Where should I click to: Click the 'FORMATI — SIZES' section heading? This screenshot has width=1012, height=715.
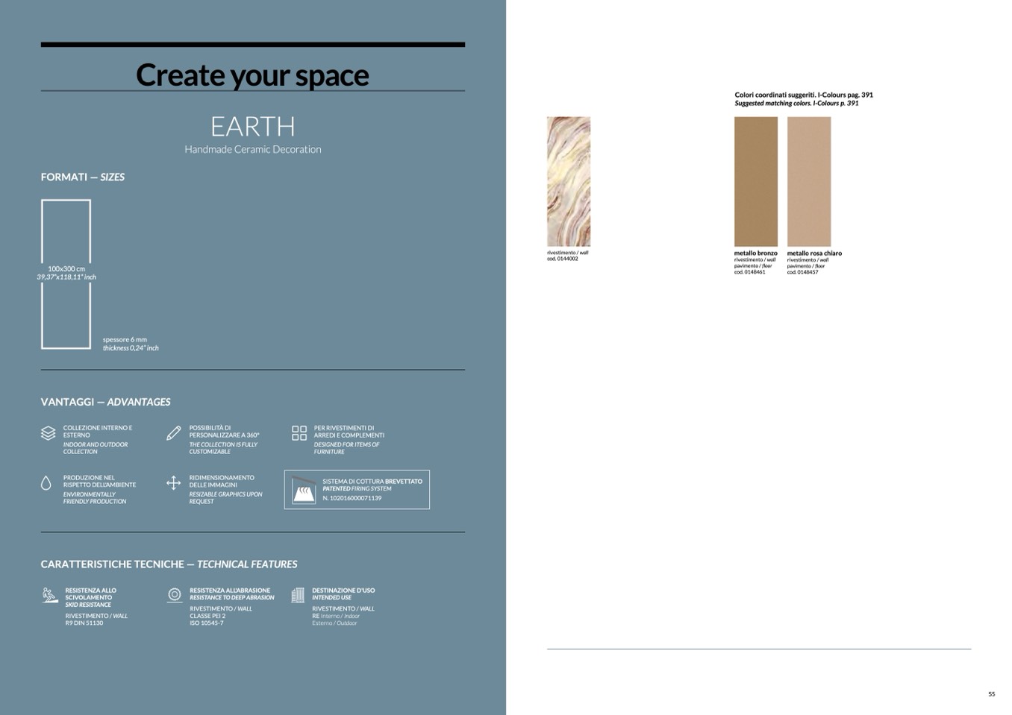point(82,177)
